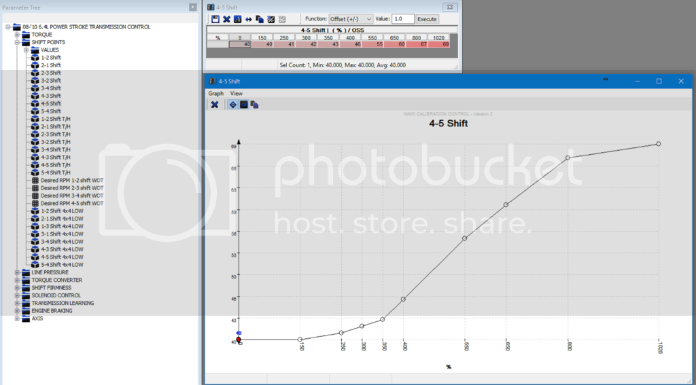Click the graph data point above x-axis label 800
The width and height of the screenshot is (696, 385).
tap(568, 158)
